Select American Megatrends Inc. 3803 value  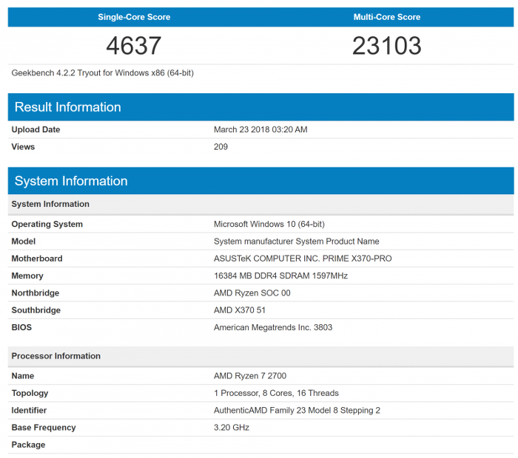(x=273, y=327)
